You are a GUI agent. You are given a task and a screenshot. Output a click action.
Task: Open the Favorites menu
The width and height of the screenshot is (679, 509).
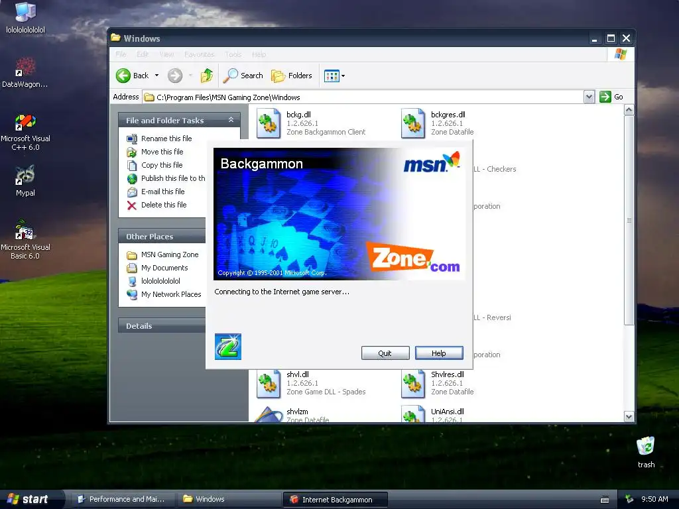[x=199, y=54]
